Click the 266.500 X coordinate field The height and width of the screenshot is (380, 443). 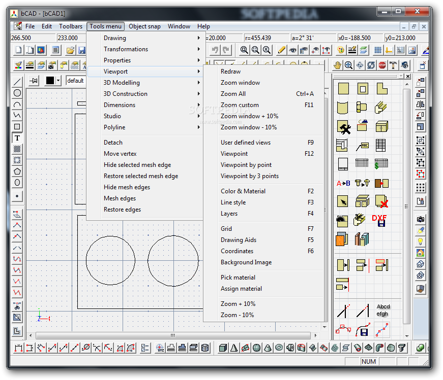click(33, 38)
